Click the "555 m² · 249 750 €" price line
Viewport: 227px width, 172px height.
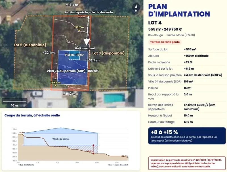165,29
